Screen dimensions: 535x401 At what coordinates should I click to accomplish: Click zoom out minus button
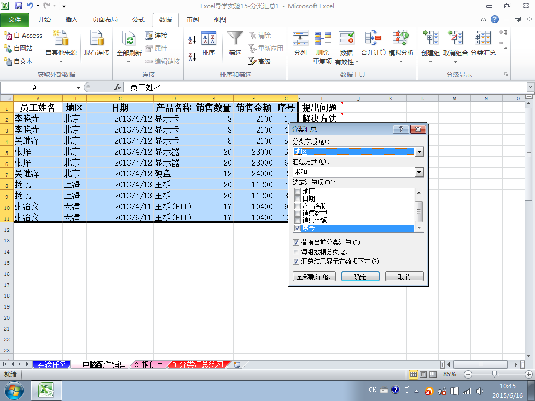click(x=468, y=374)
